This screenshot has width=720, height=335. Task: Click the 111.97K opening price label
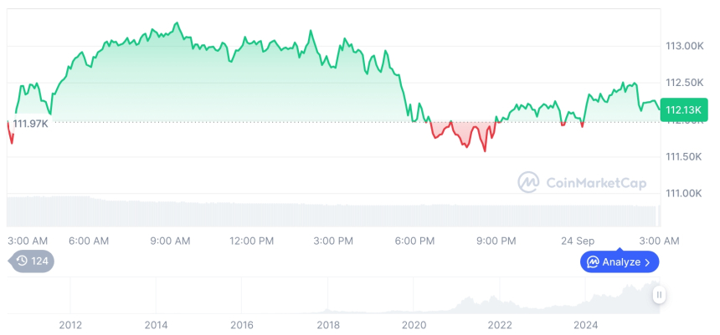(31, 124)
